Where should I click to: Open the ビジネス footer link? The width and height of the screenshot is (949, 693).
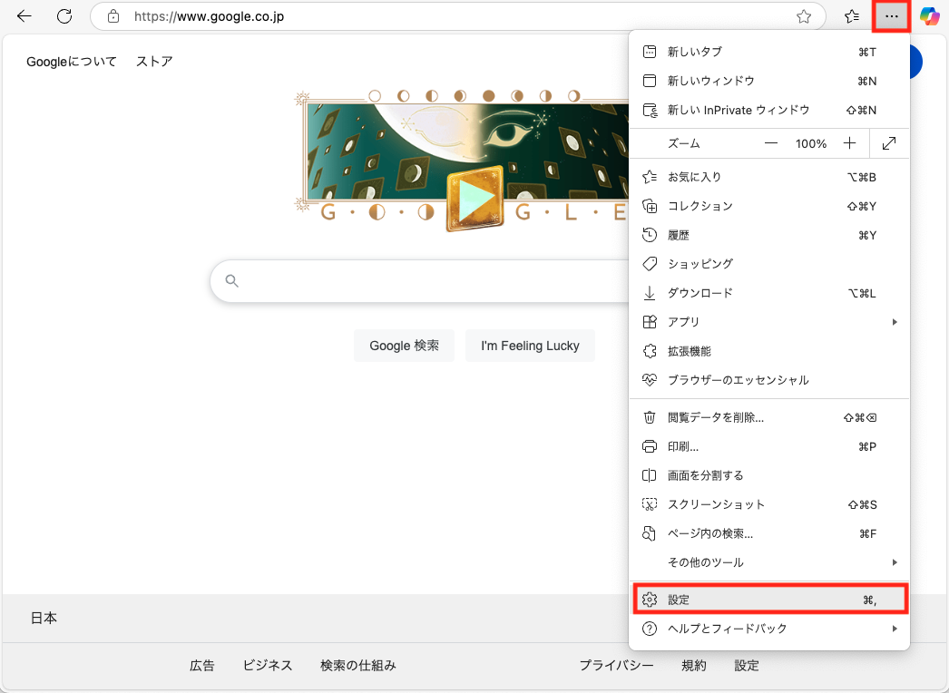click(x=268, y=665)
